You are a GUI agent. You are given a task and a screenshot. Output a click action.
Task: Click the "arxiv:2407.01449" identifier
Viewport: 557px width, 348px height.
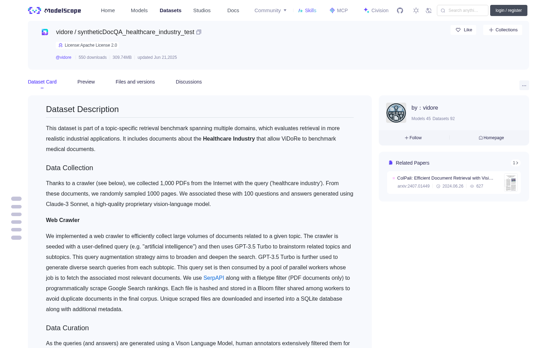414,186
